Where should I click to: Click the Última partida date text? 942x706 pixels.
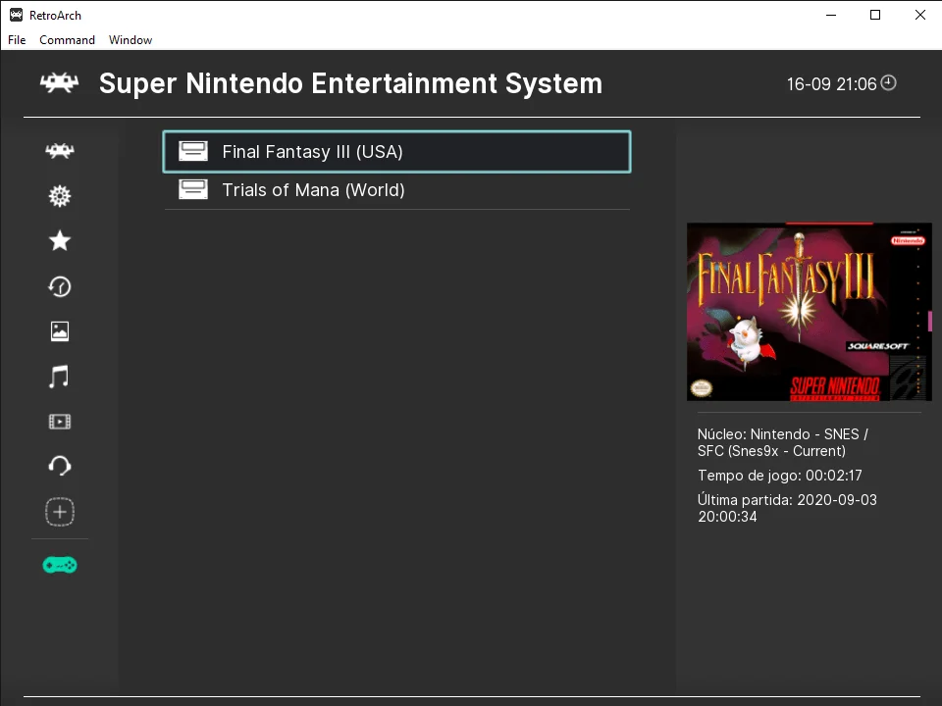tap(787, 508)
